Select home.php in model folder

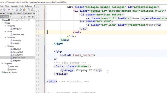coord(17,40)
